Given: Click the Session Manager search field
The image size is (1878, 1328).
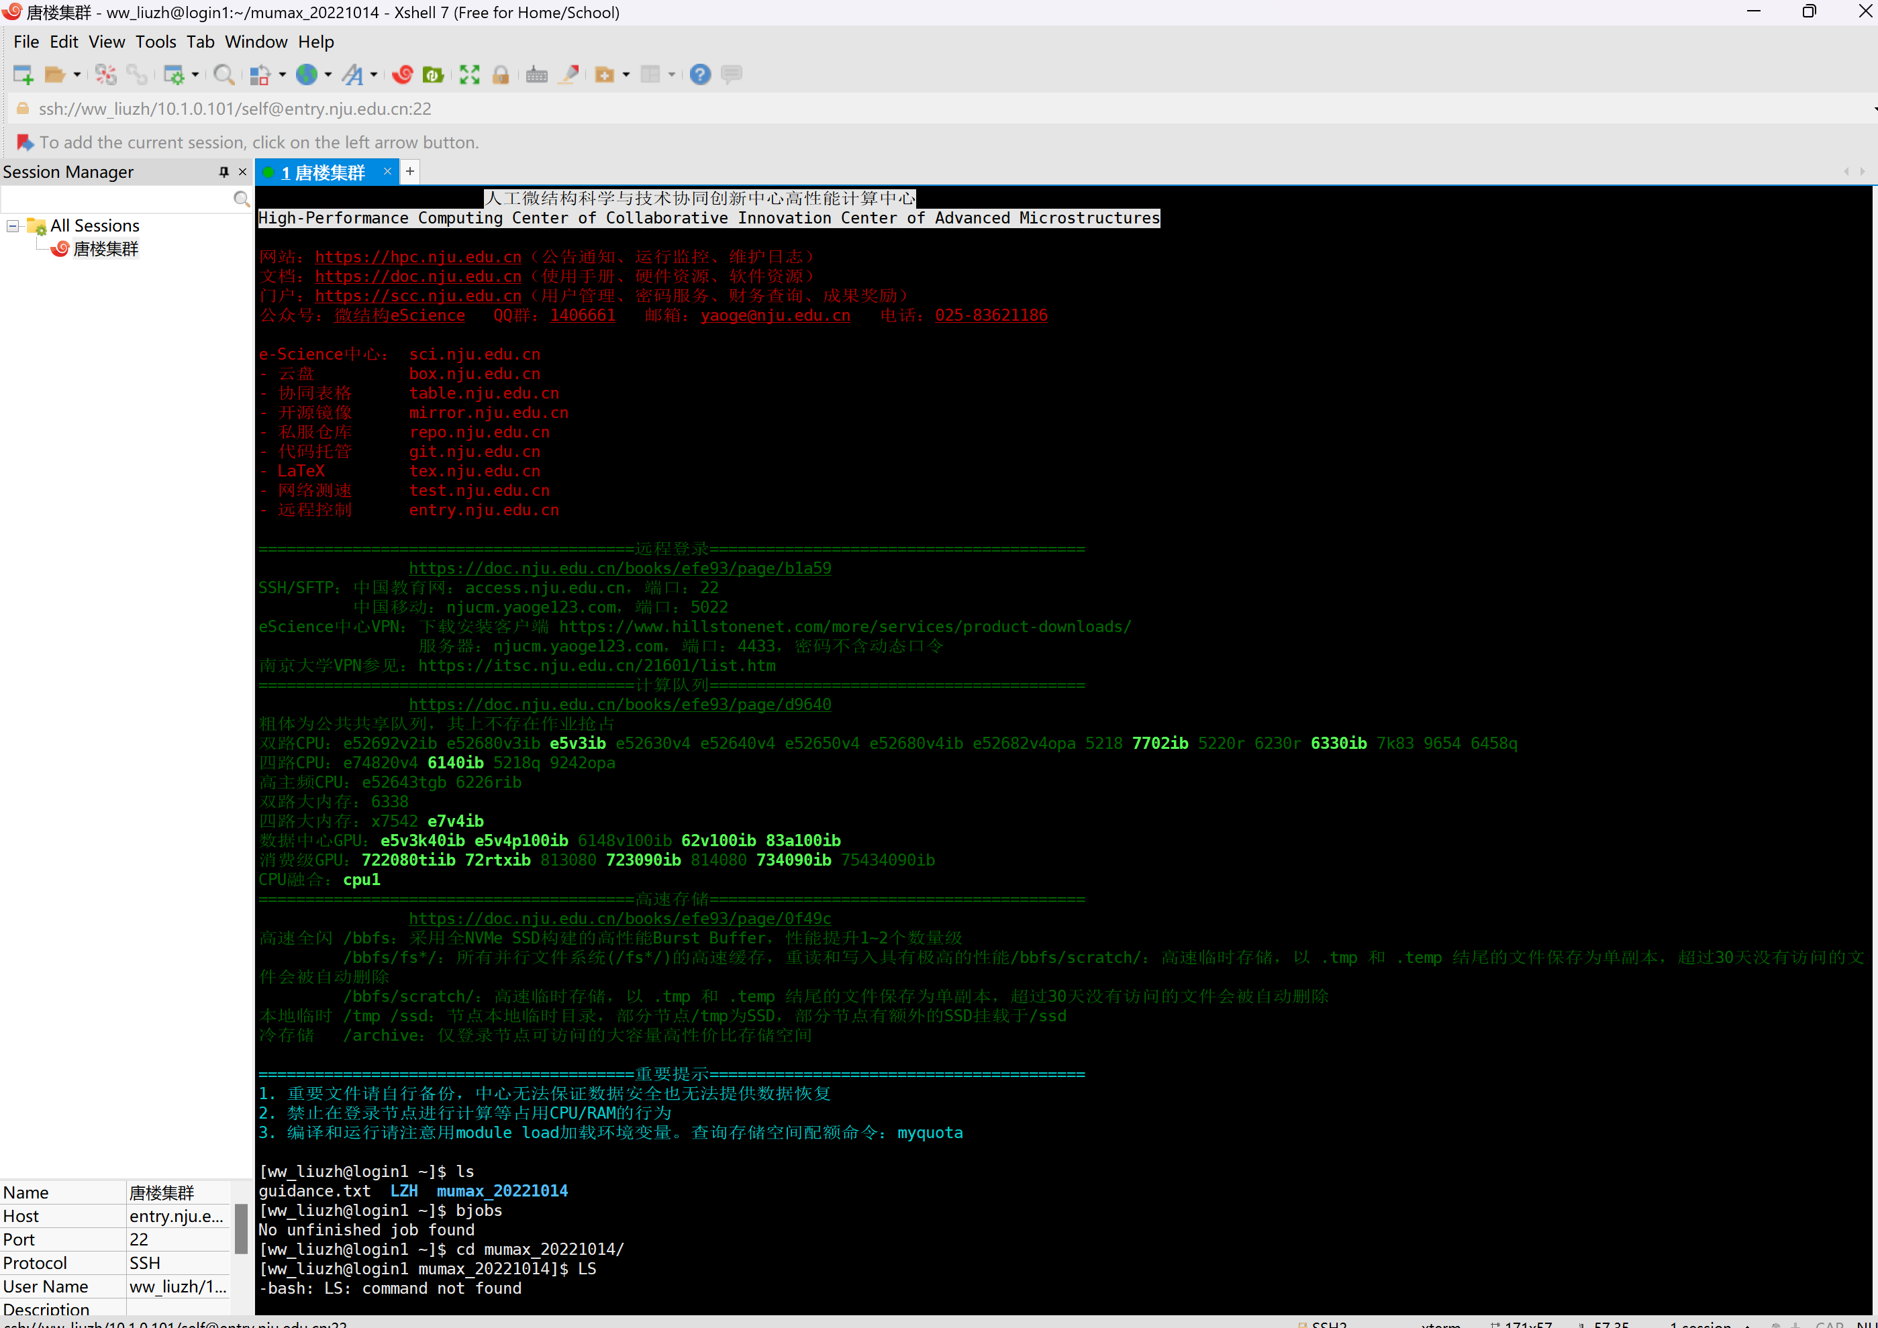Looking at the screenshot, I should (x=117, y=199).
